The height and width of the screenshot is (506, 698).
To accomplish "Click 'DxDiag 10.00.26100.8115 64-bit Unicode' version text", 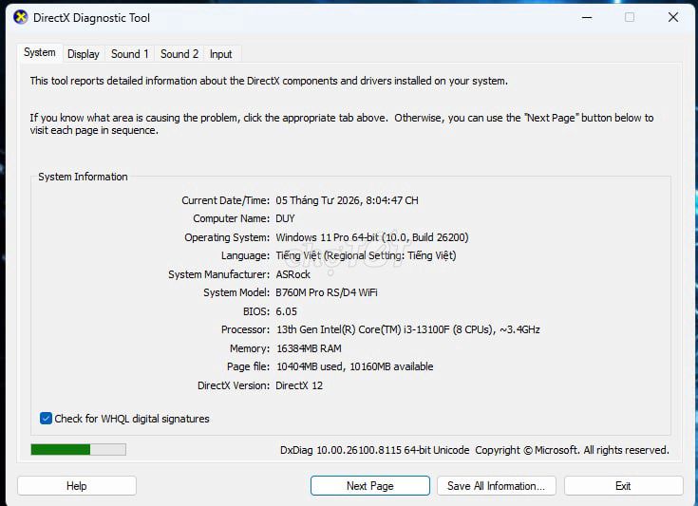I will click(x=375, y=450).
